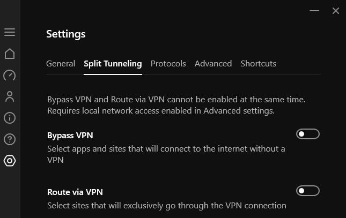The image size is (346, 218).
Task: Open the hamburger menu in the sidebar
Action: (x=10, y=32)
